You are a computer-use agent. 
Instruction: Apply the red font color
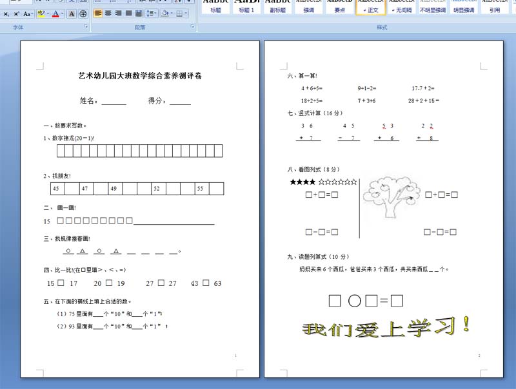click(55, 14)
